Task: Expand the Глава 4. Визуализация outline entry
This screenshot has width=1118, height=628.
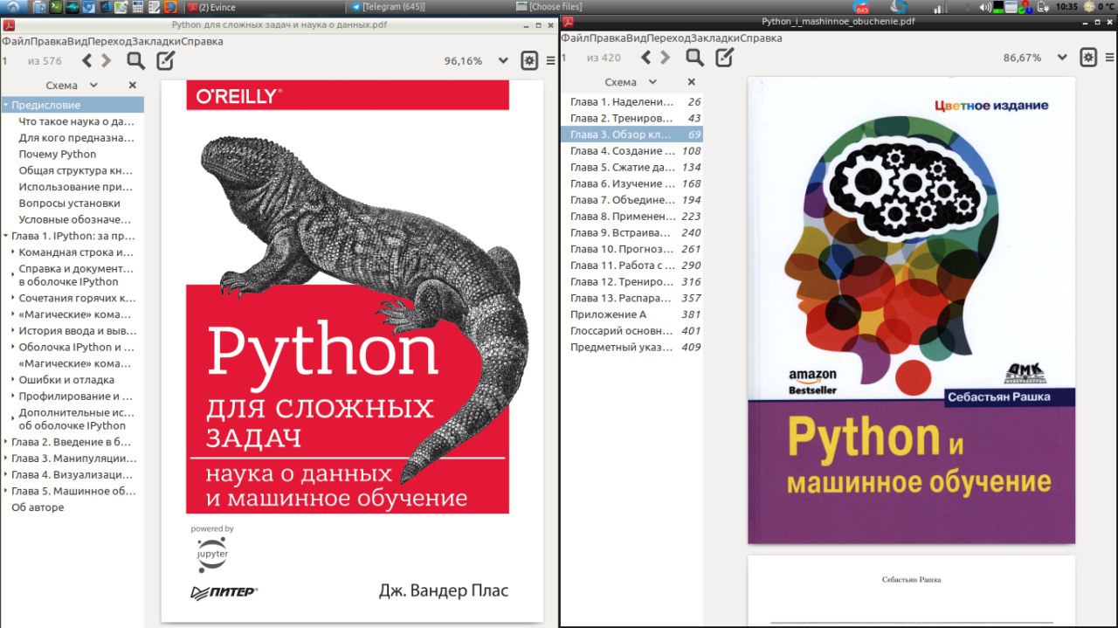Action: click(5, 475)
